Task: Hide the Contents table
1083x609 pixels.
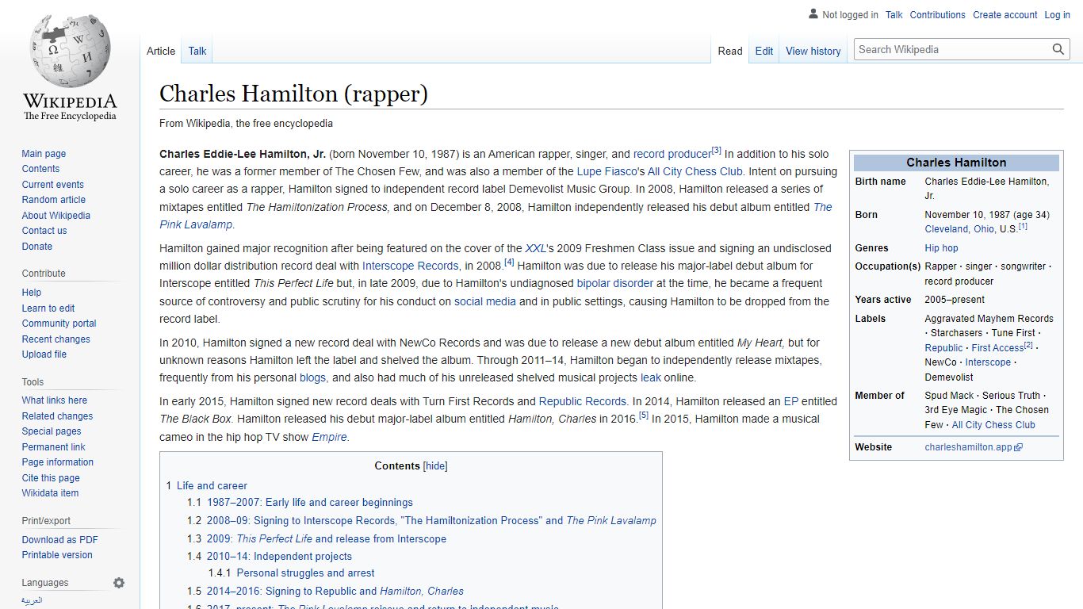Action: [x=436, y=466]
